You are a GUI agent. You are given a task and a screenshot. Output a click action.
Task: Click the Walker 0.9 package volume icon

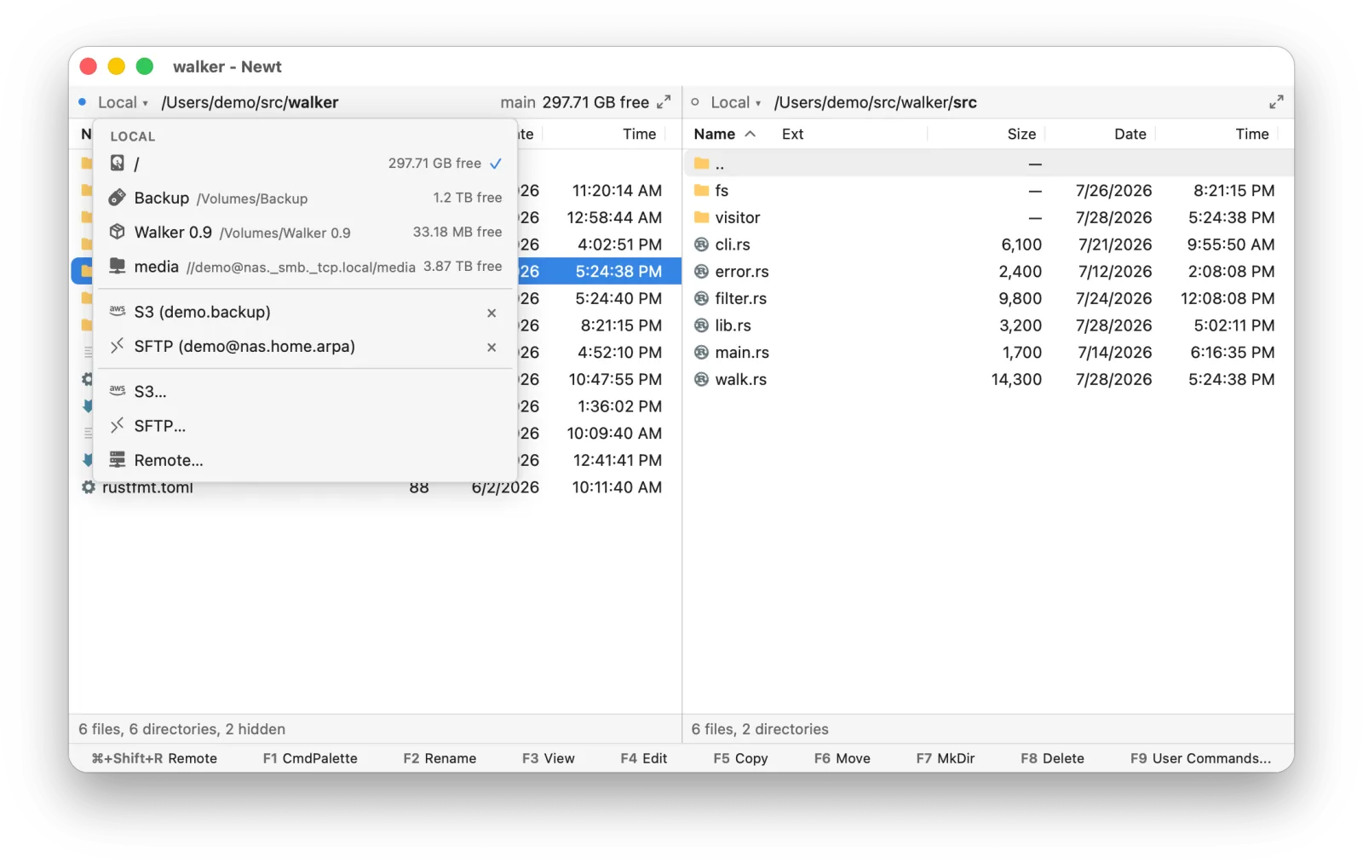118,232
